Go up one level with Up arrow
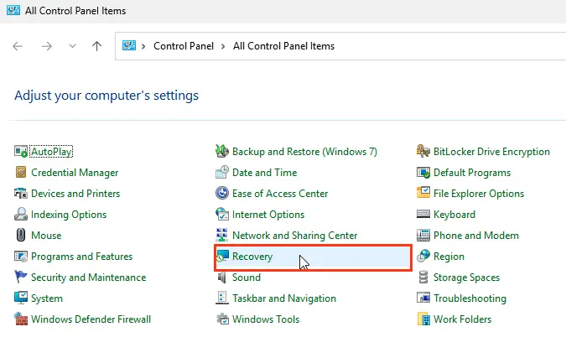 point(96,46)
